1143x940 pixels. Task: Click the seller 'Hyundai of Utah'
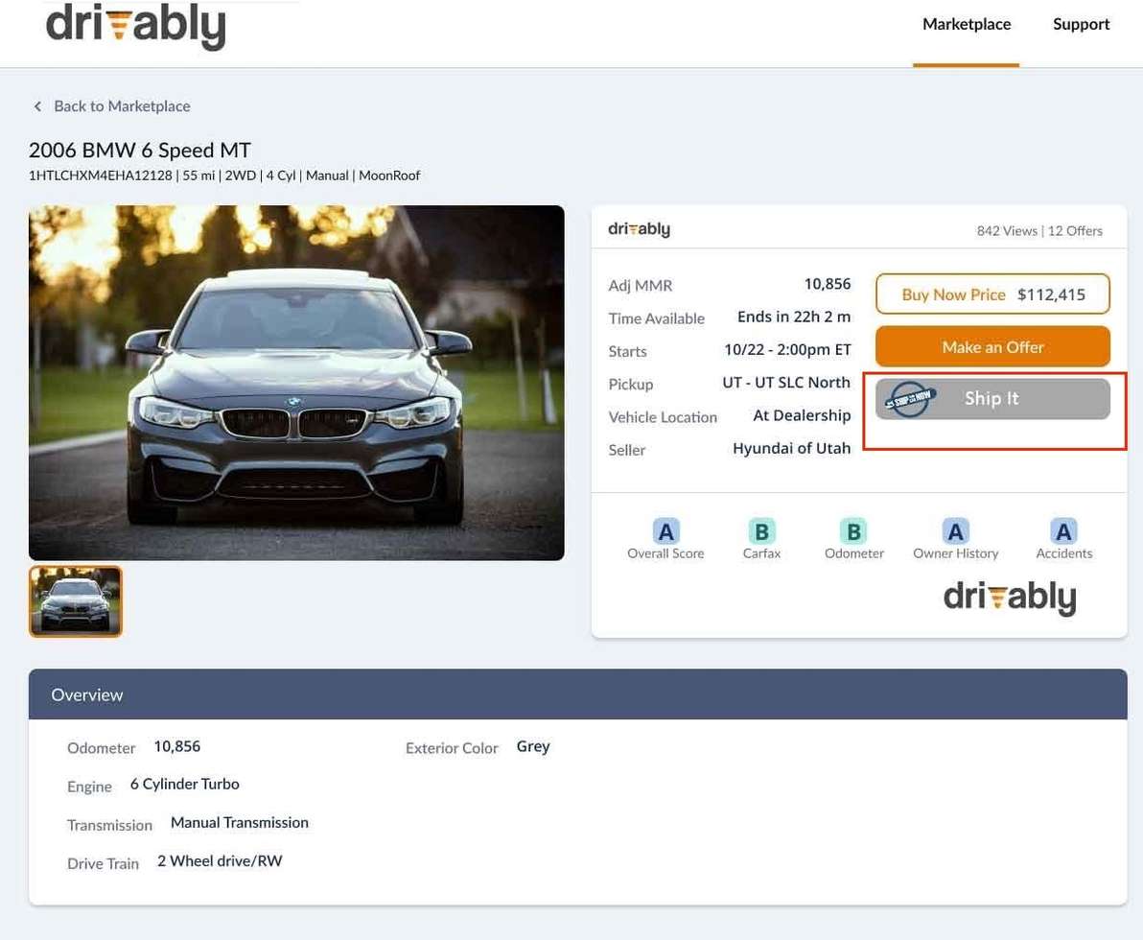pyautogui.click(x=792, y=449)
